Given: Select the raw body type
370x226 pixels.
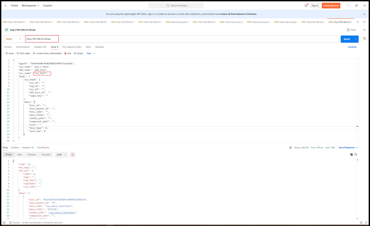Looking at the screenshot, I should [x=68, y=54].
